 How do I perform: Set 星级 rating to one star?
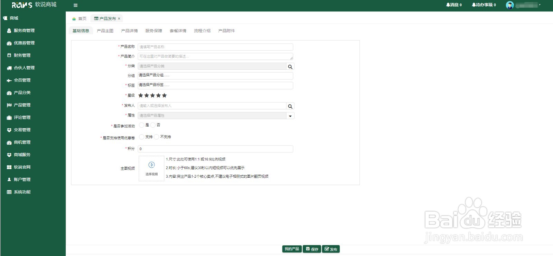click(141, 96)
